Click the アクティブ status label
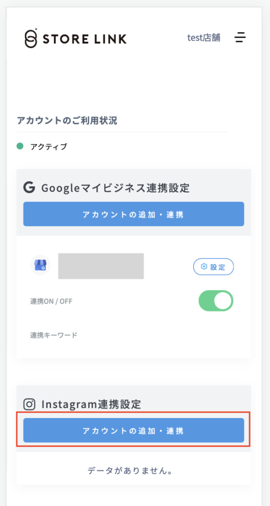The image size is (270, 506). 49,146
